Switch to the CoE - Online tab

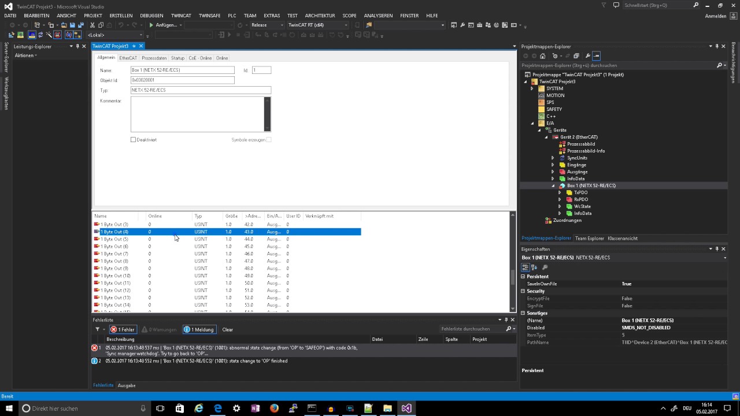click(200, 58)
